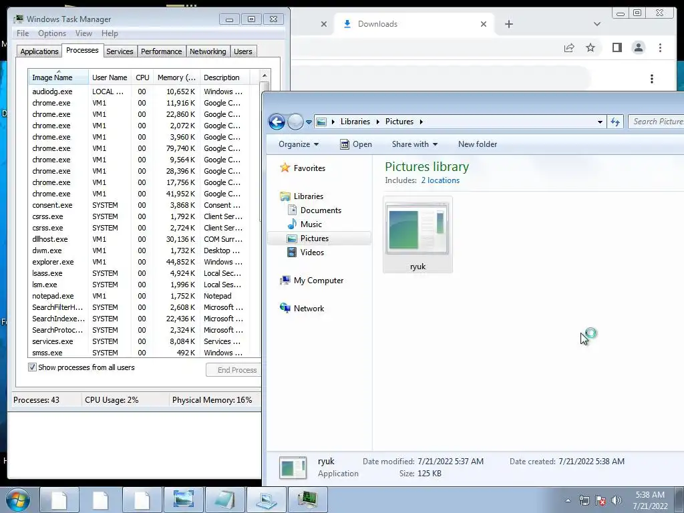Open recent pages dropdown beside forward button
684x513 pixels.
point(309,122)
